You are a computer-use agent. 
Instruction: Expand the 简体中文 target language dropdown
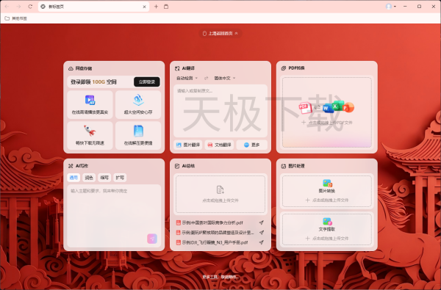coord(225,78)
